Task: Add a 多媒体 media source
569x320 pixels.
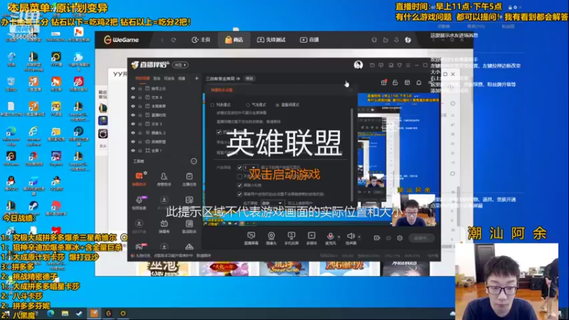Action: pyautogui.click(x=312, y=238)
